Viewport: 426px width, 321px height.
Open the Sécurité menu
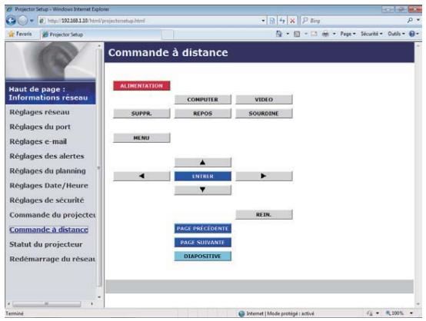pyautogui.click(x=371, y=34)
